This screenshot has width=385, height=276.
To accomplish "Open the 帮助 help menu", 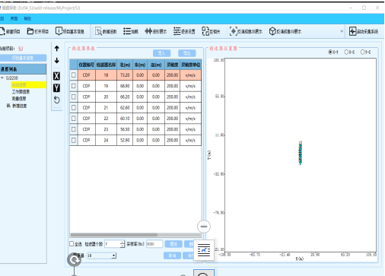I will click(27, 19).
